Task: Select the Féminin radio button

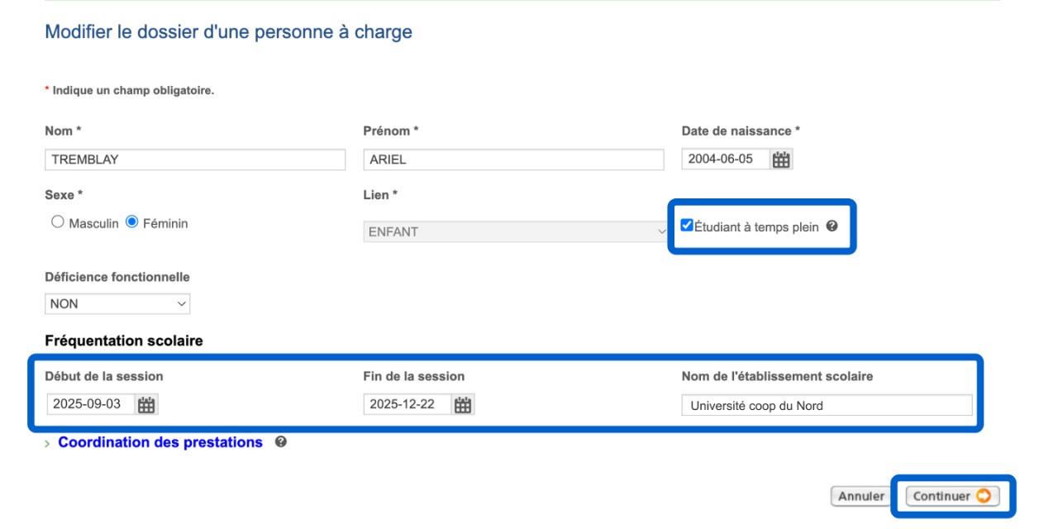Action: tap(131, 222)
